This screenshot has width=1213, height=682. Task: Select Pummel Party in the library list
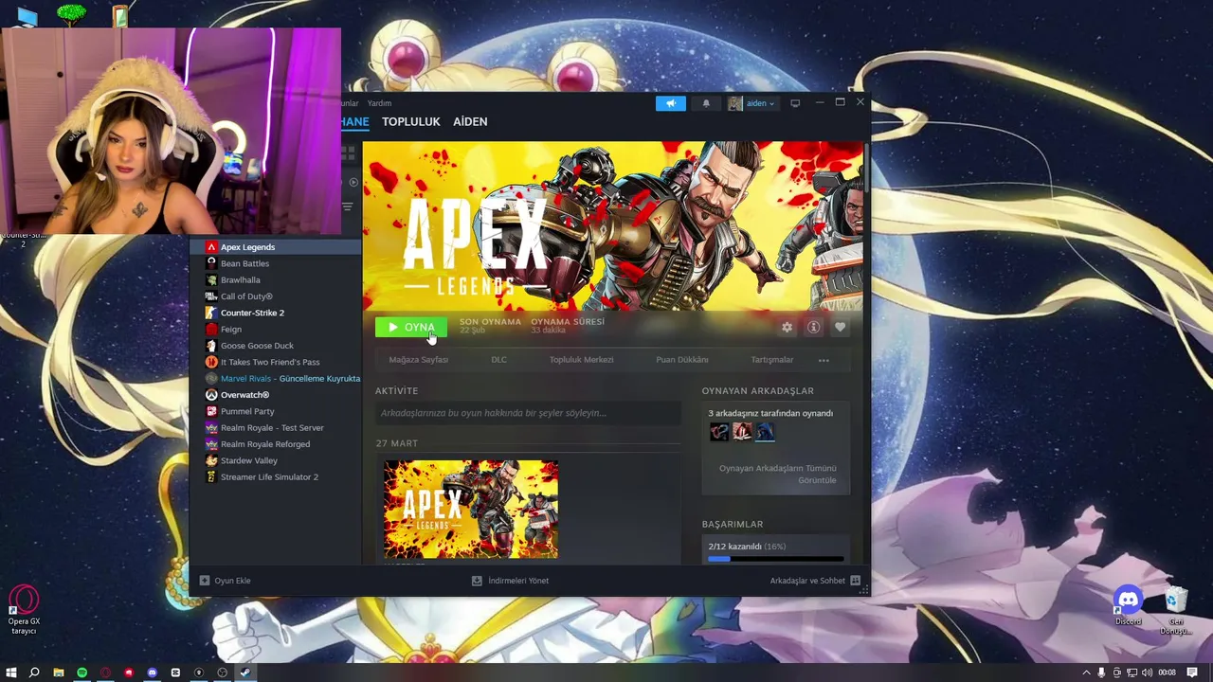[276, 411]
